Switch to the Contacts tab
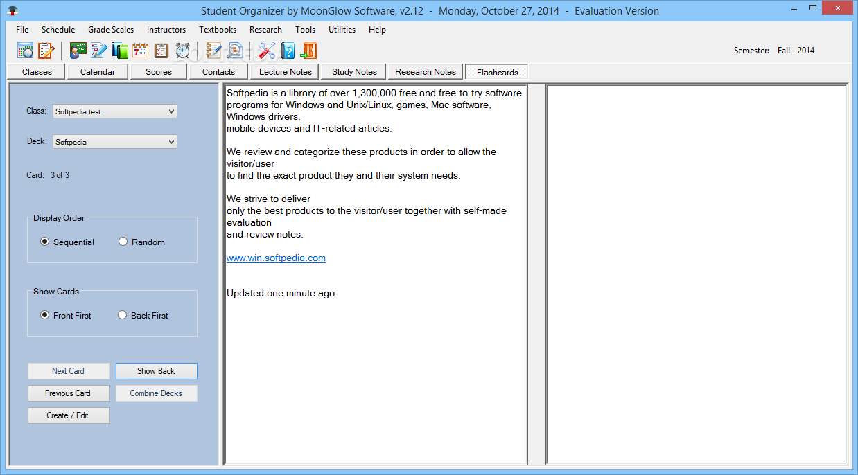Image resolution: width=858 pixels, height=475 pixels. (x=218, y=71)
